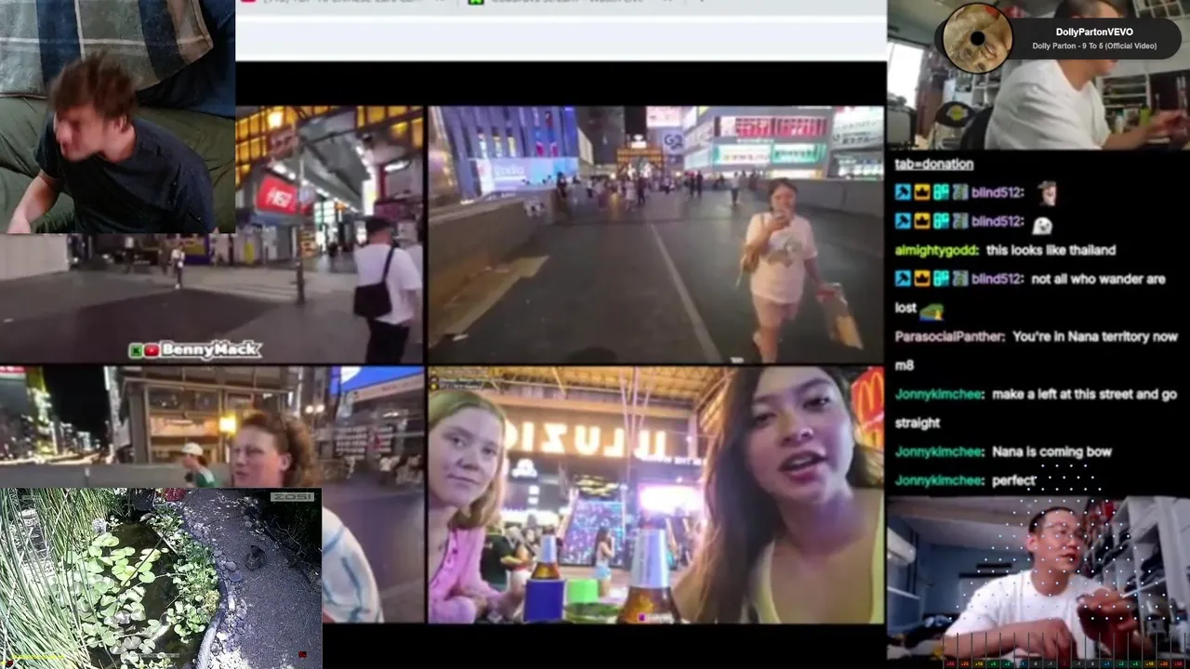Screen dimensions: 1190x669
Task: Click Jonnykimchee on the 'make a left' message
Action: (939, 394)
